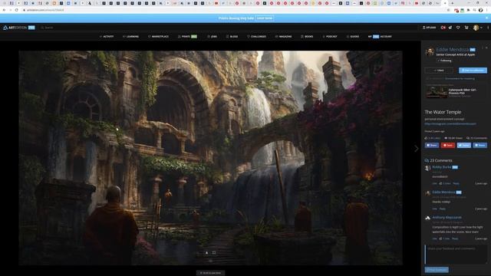
Task: Click the Facebook Share button
Action: point(431,145)
